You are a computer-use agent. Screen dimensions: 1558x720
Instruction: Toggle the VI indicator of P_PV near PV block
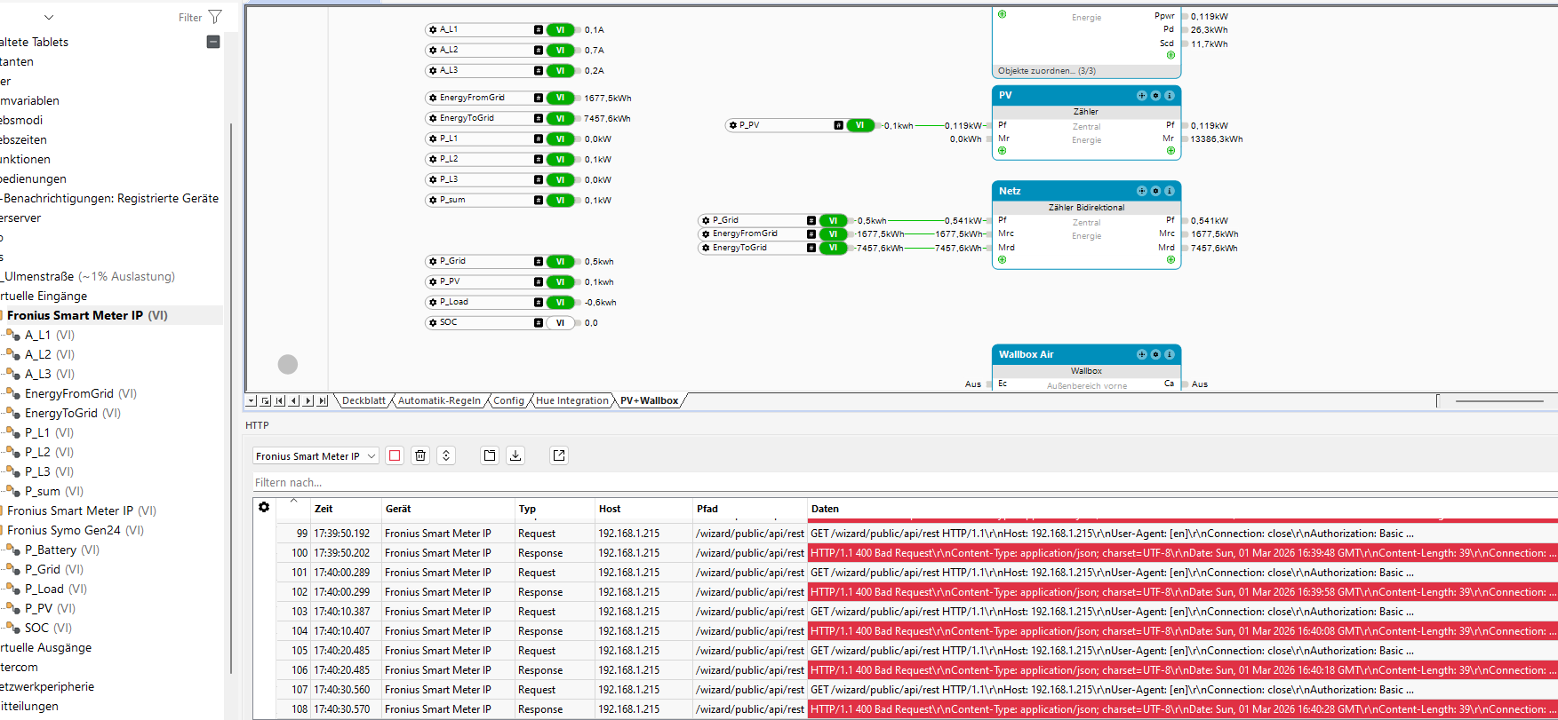pos(859,125)
